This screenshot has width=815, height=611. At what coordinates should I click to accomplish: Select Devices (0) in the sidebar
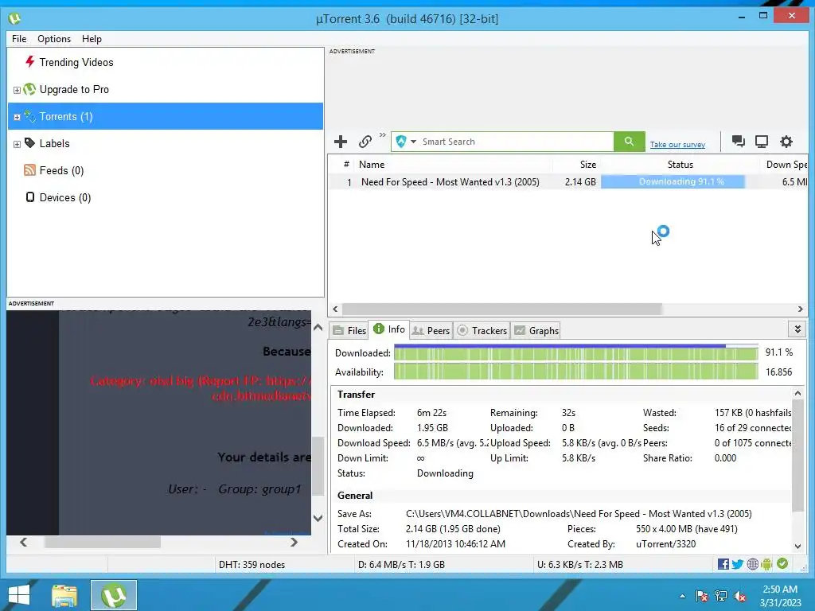(65, 197)
